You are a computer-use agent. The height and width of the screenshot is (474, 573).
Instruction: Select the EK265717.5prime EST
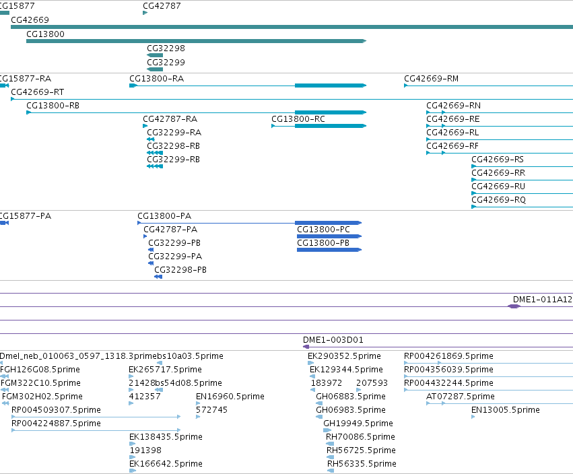tap(165, 370)
